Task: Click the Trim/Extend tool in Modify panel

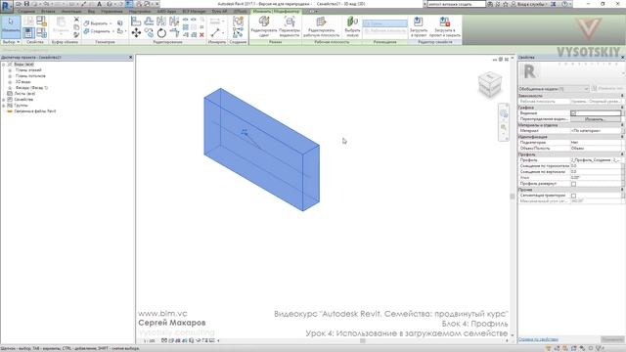Action: [x=174, y=32]
